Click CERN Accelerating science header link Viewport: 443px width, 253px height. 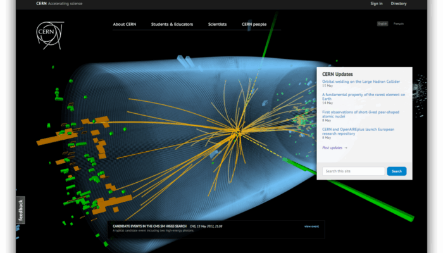tap(59, 3)
